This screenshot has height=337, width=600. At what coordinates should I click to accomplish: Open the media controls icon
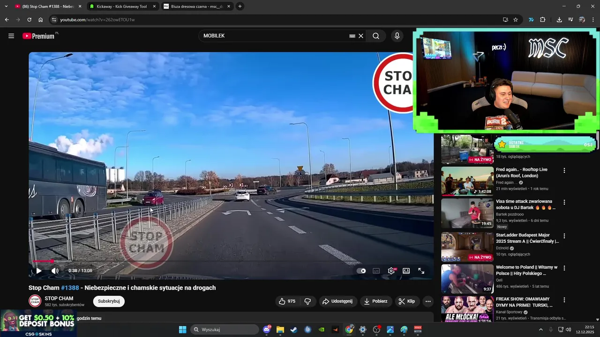(570, 20)
